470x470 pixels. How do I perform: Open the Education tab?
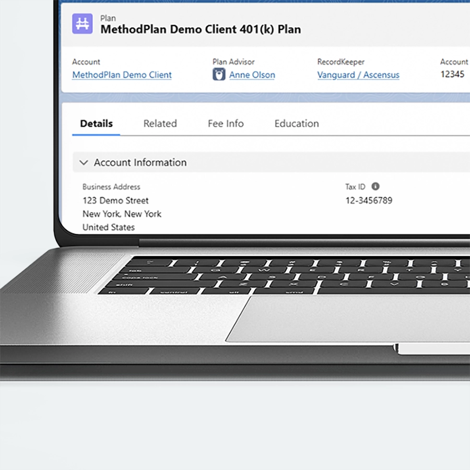pos(297,123)
